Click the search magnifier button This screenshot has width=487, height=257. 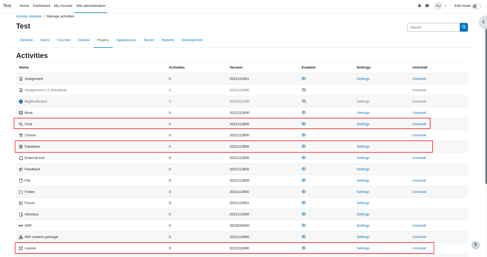pyautogui.click(x=464, y=27)
